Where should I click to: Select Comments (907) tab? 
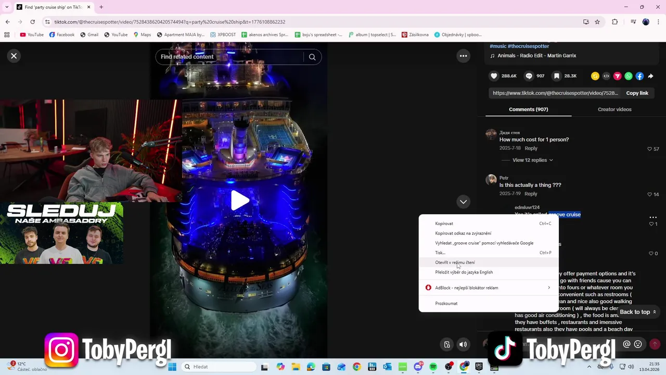(x=528, y=109)
